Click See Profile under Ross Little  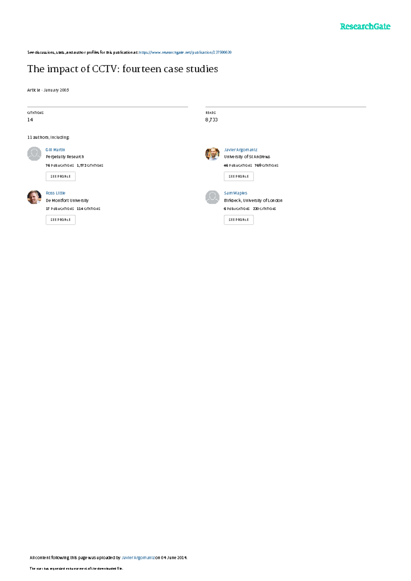(x=61, y=220)
